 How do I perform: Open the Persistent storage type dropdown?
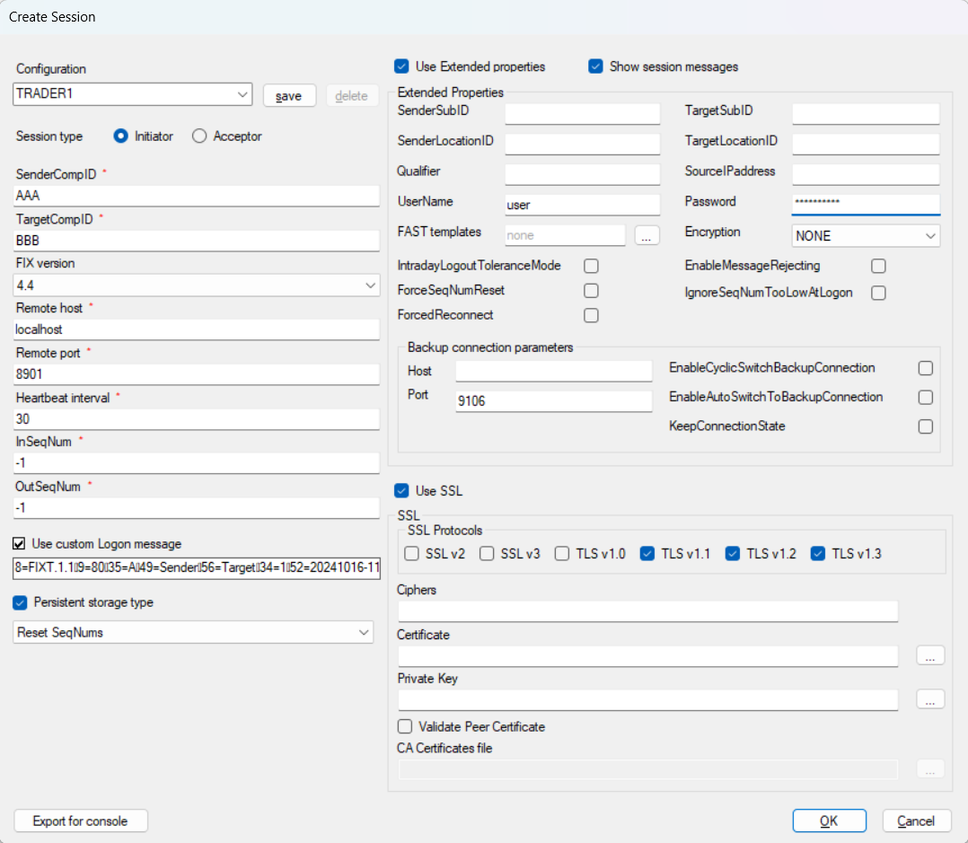[364, 632]
